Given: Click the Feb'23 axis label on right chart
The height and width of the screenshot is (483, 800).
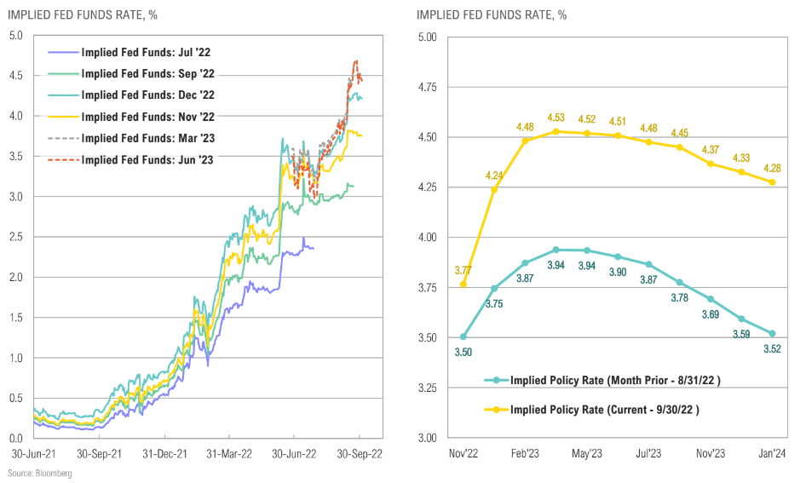Looking at the screenshot, I should pyautogui.click(x=525, y=453).
